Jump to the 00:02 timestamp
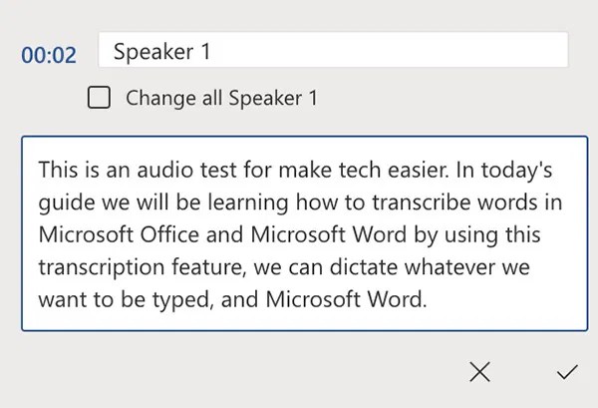This screenshot has width=598, height=408. pos(48,54)
